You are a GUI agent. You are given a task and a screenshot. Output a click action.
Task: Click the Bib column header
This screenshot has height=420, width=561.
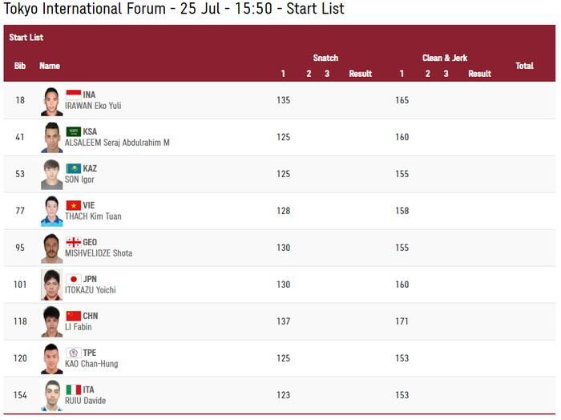click(20, 66)
